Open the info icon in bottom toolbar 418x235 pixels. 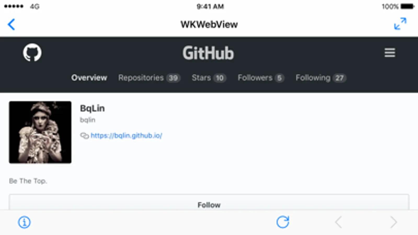coord(24,222)
